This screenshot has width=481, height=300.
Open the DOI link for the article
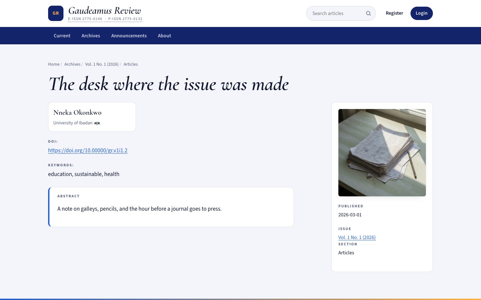pos(88,150)
